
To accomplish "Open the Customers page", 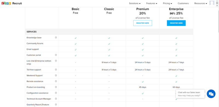I will tap(183, 3).
